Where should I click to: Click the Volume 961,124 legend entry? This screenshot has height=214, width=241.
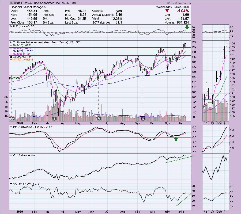pyautogui.click(x=22, y=57)
